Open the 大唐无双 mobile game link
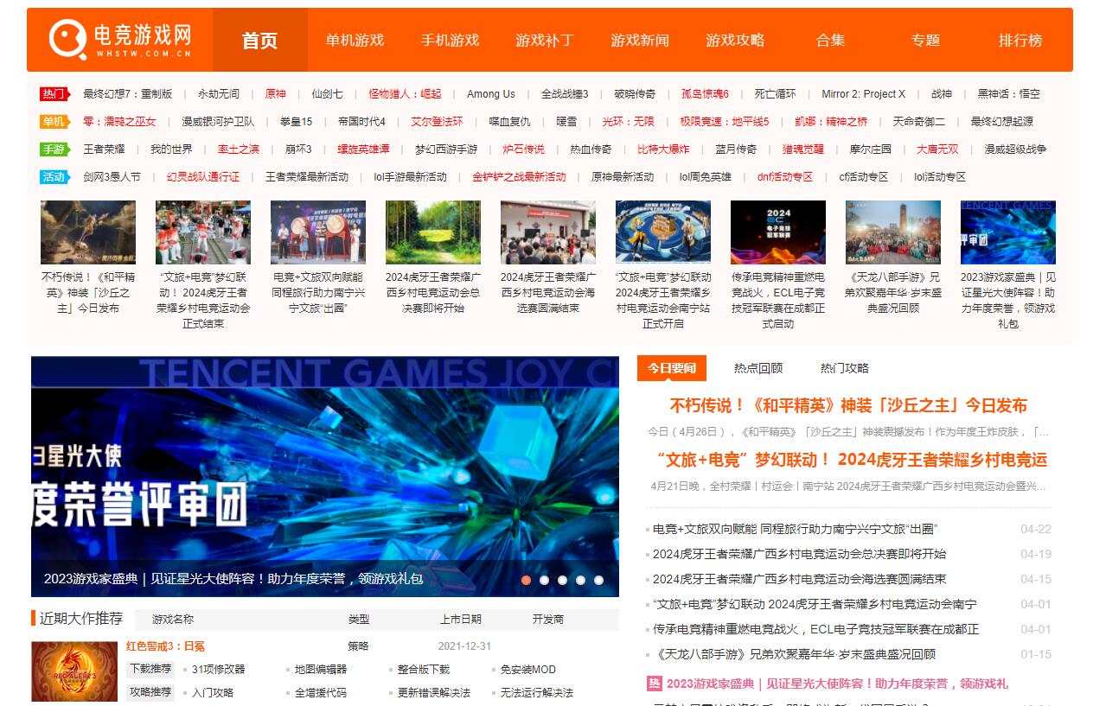Screen dimensions: 1093x706 tap(937, 149)
